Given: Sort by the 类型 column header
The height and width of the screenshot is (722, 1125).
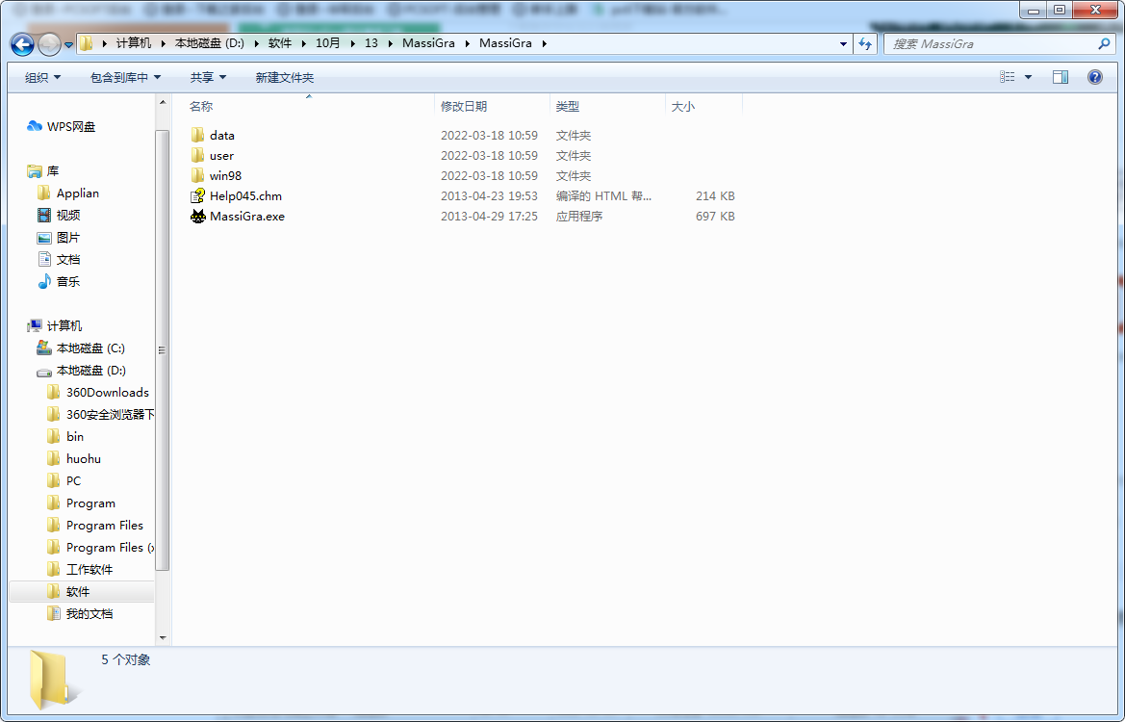Looking at the screenshot, I should click(x=607, y=106).
